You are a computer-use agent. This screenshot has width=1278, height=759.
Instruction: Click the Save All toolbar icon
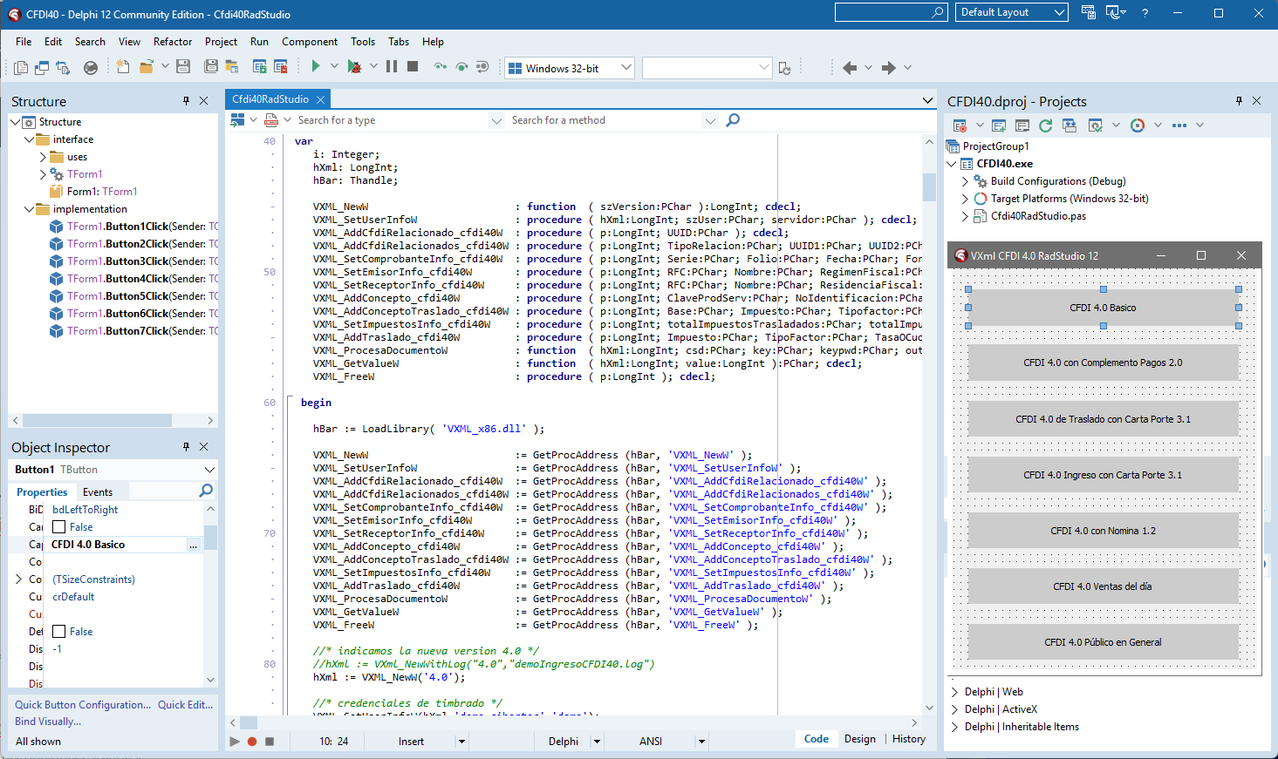coord(211,66)
